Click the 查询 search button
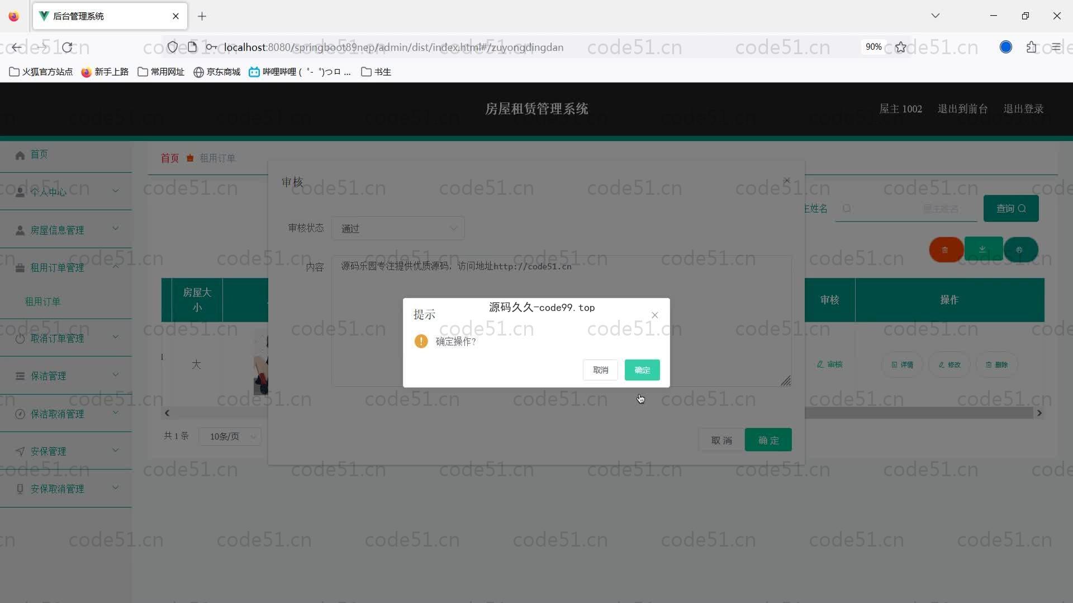Image resolution: width=1073 pixels, height=603 pixels. click(x=1011, y=208)
